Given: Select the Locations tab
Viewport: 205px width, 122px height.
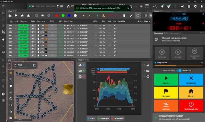Looking at the screenshot, I should pyautogui.click(x=179, y=11).
